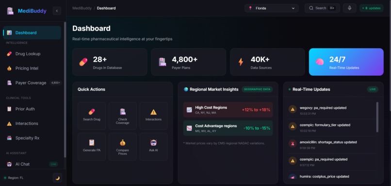
Task: Click the globe icon beside Regional Market Insights
Action: [186, 89]
